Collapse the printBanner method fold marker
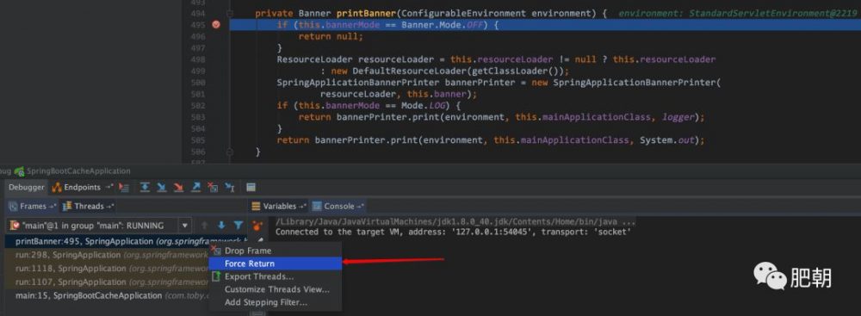 [x=230, y=13]
